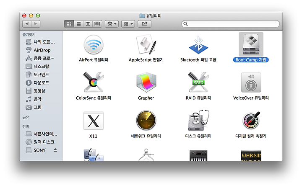This screenshot has width=302, height=188.
Task: Click the Share toolbar button
Action: (x=144, y=24)
